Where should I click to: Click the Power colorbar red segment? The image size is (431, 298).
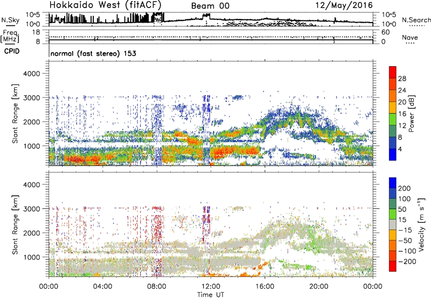pos(393,73)
